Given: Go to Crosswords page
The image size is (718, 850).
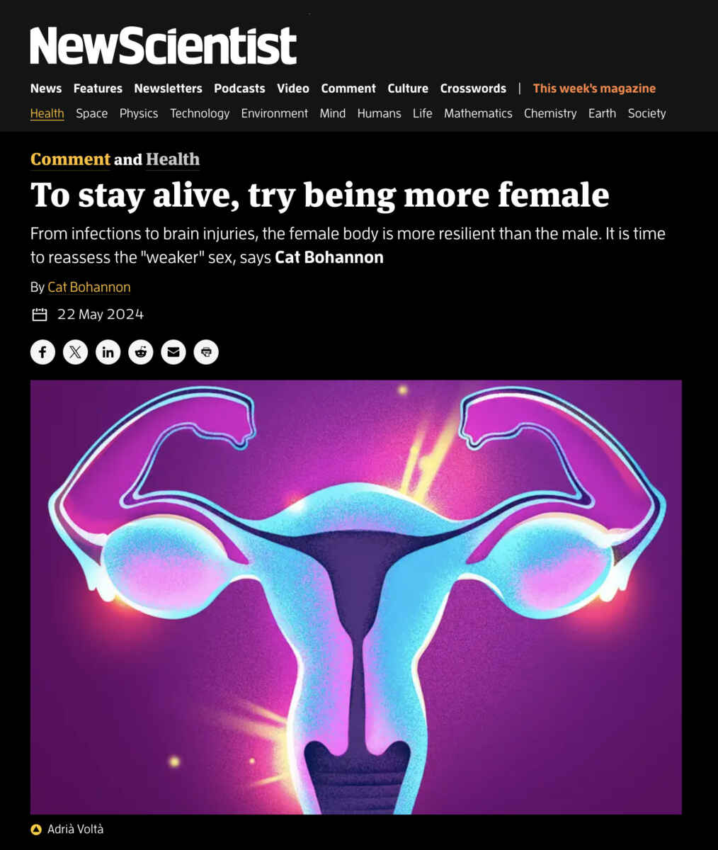Looking at the screenshot, I should tap(473, 89).
